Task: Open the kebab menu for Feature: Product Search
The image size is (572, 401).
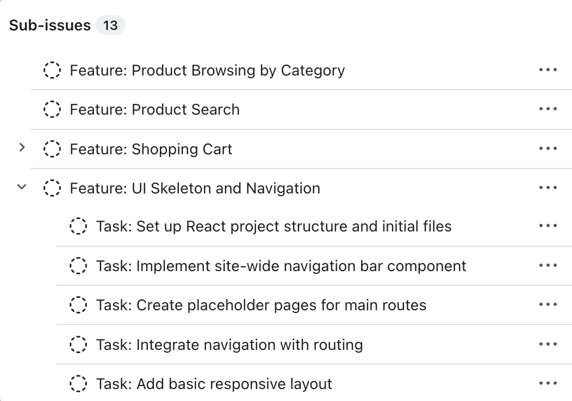Action: pos(548,109)
